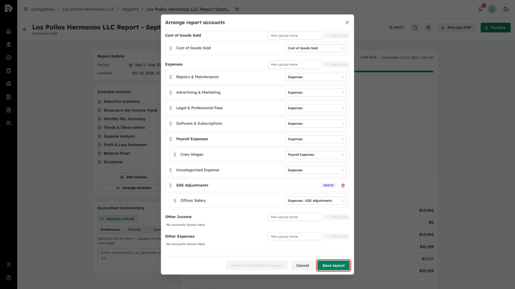Grab the drag handle for SDE Adjustments
This screenshot has height=289, width=515.
[x=170, y=186]
